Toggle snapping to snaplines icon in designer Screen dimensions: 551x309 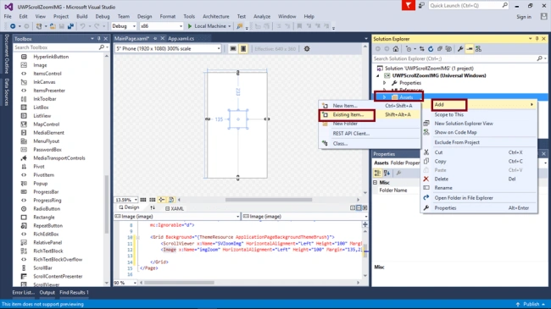click(x=162, y=200)
